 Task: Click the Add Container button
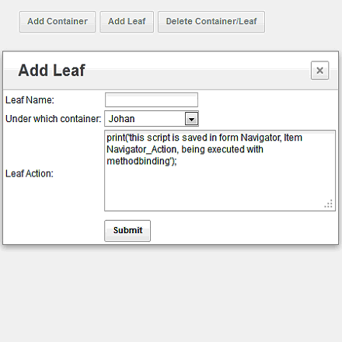click(58, 22)
